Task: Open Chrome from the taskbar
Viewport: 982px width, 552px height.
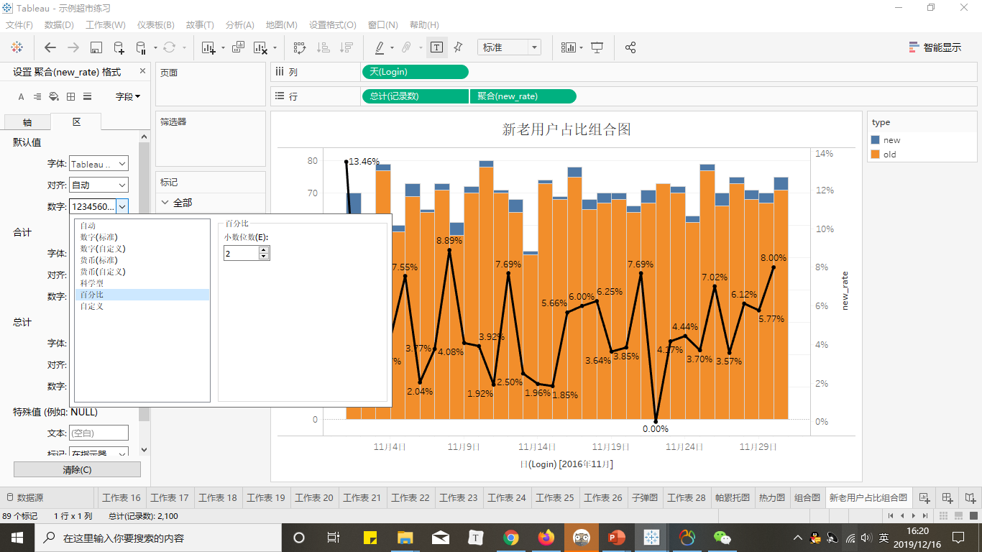Action: pos(511,537)
